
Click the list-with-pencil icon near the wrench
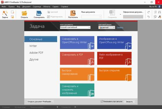155,17
